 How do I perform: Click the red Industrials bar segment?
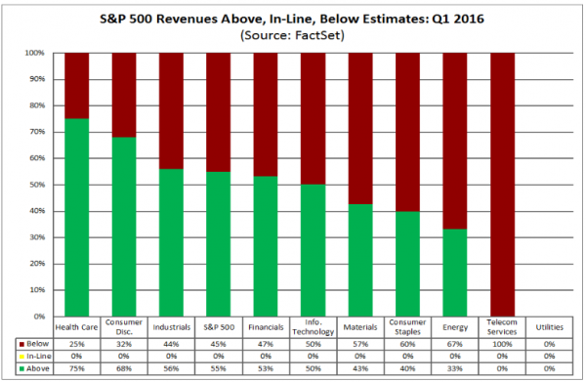[x=171, y=111]
